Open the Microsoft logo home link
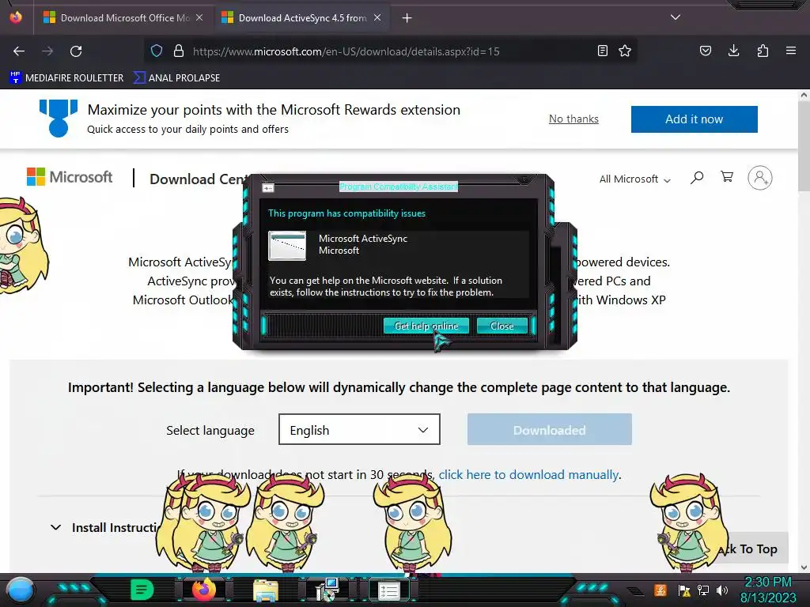Image resolution: width=810 pixels, height=607 pixels. point(70,177)
